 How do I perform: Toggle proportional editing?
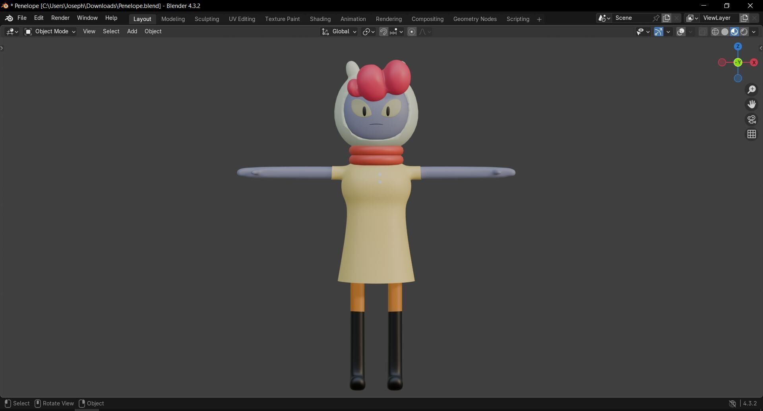point(412,32)
